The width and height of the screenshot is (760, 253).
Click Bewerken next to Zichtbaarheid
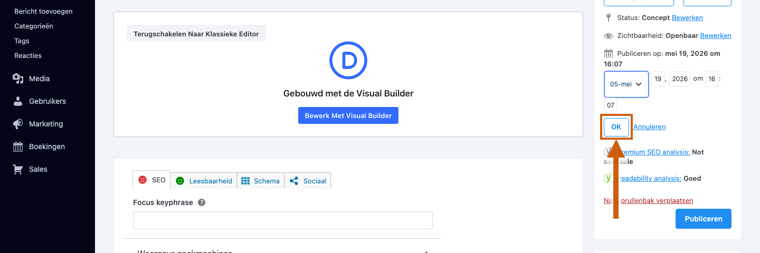(x=716, y=35)
